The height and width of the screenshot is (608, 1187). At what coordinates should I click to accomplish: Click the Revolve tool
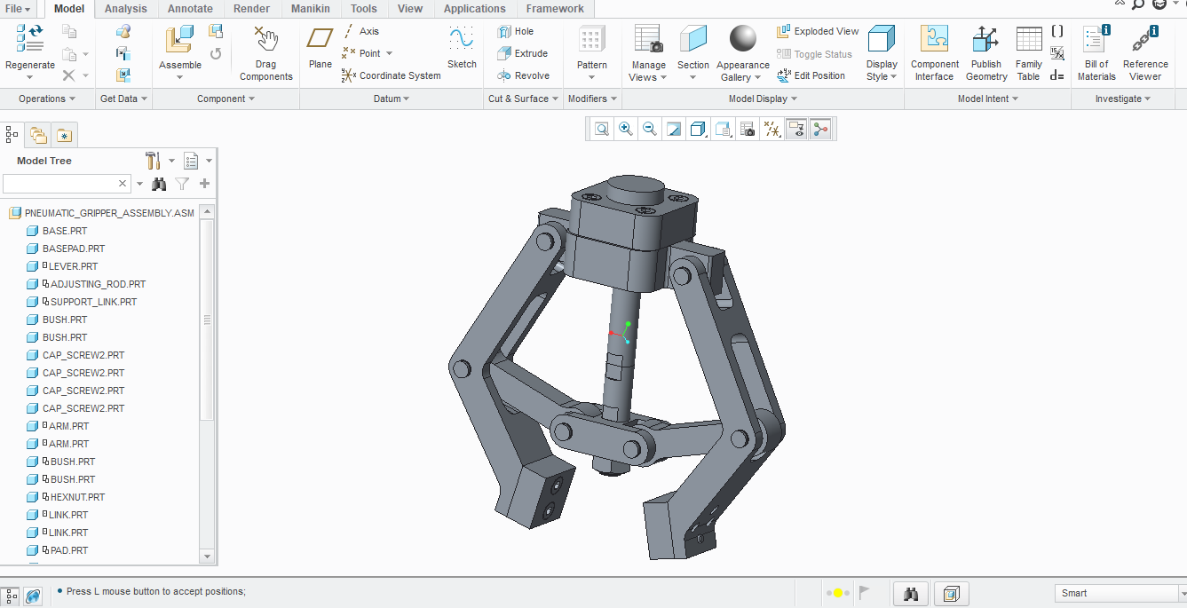523,75
